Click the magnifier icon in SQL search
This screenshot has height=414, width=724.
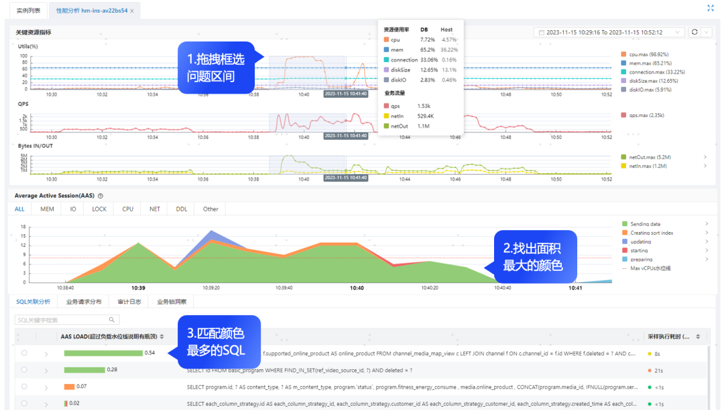click(112, 320)
